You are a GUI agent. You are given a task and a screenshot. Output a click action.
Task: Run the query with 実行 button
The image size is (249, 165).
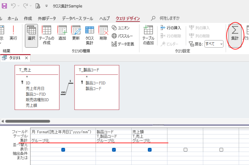[x=13, y=33]
